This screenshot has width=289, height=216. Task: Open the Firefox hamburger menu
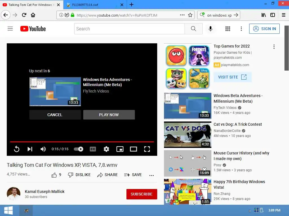point(284,15)
